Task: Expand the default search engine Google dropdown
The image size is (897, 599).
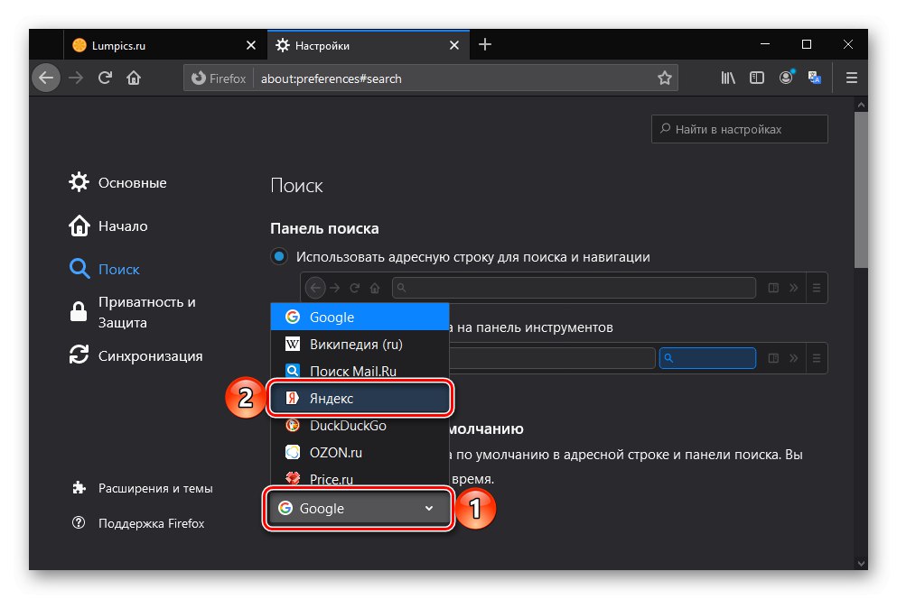Action: click(x=359, y=509)
